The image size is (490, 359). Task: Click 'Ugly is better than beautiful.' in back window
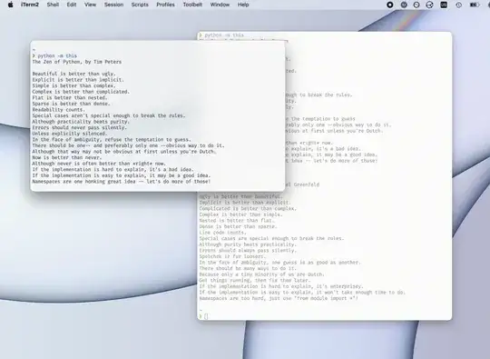click(x=240, y=196)
